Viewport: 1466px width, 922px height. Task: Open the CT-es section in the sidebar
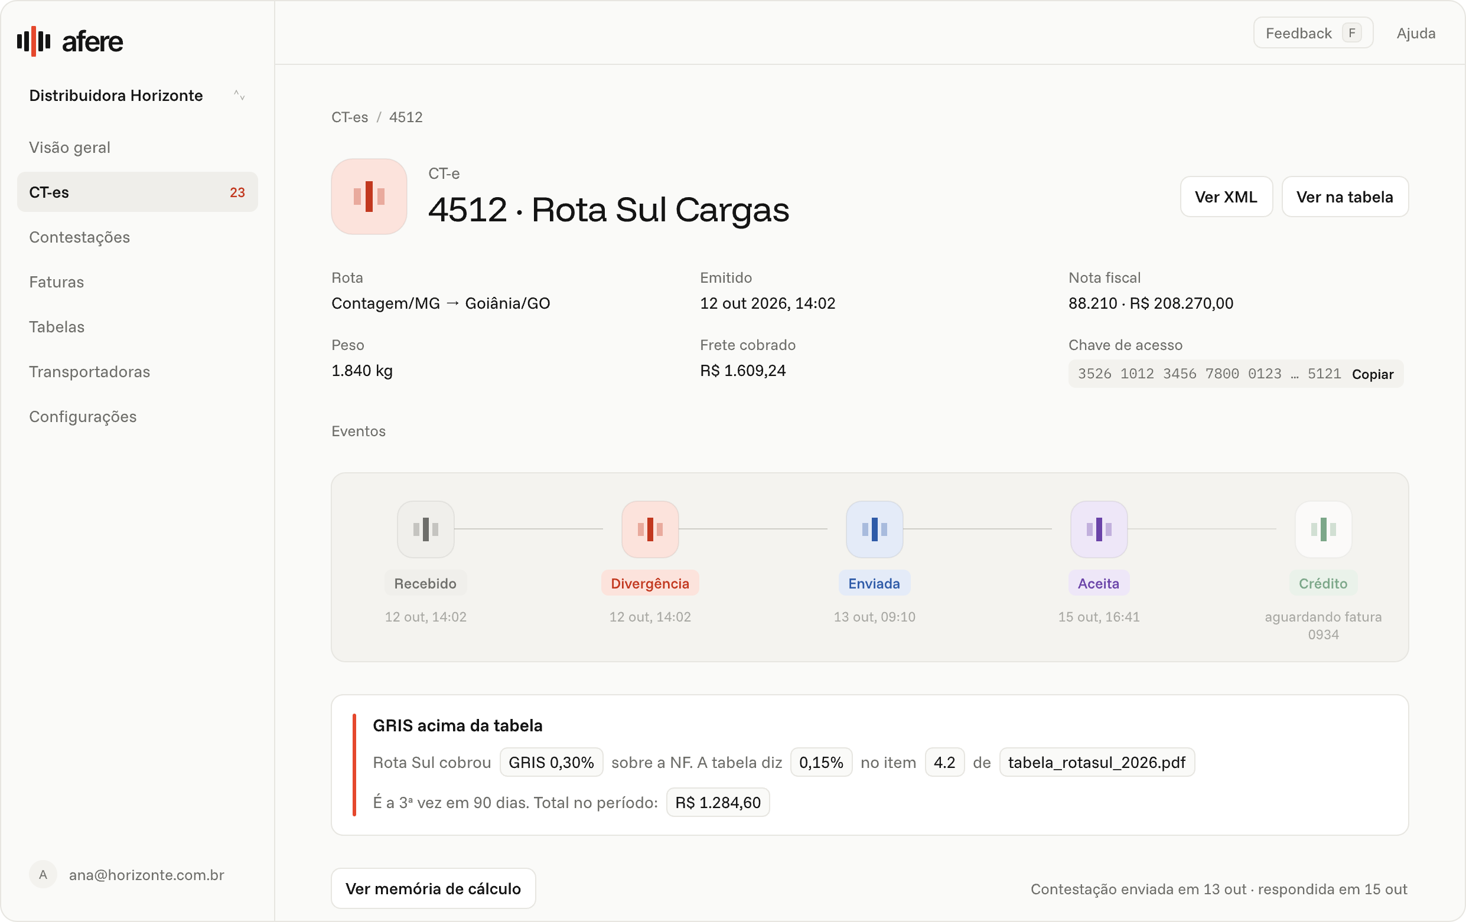(138, 192)
